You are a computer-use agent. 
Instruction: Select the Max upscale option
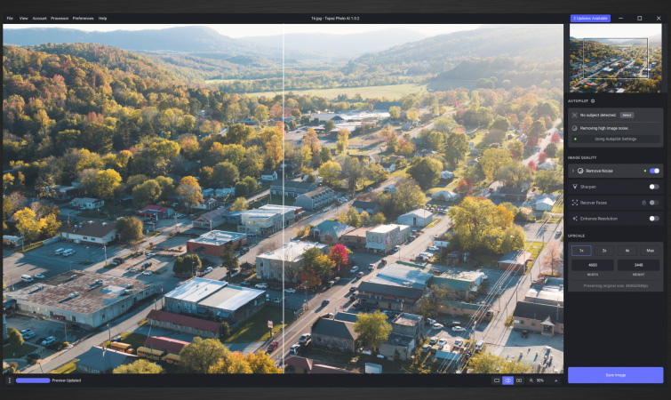[650, 251]
